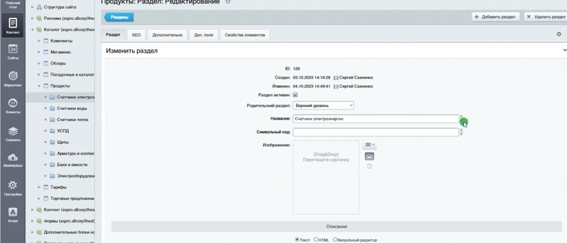The width and height of the screenshot is (567, 243).
Task: Select Счетчики воды in tree
Action: coord(72,108)
